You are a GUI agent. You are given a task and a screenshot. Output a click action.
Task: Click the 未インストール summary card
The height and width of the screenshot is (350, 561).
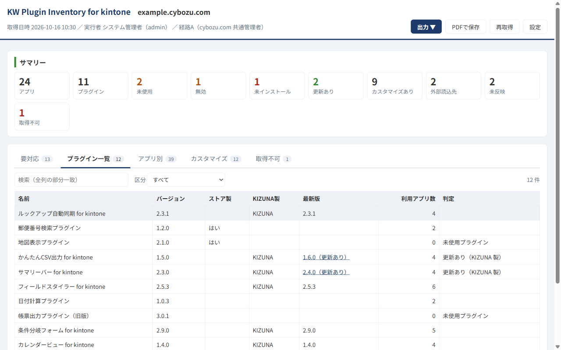pos(277,86)
